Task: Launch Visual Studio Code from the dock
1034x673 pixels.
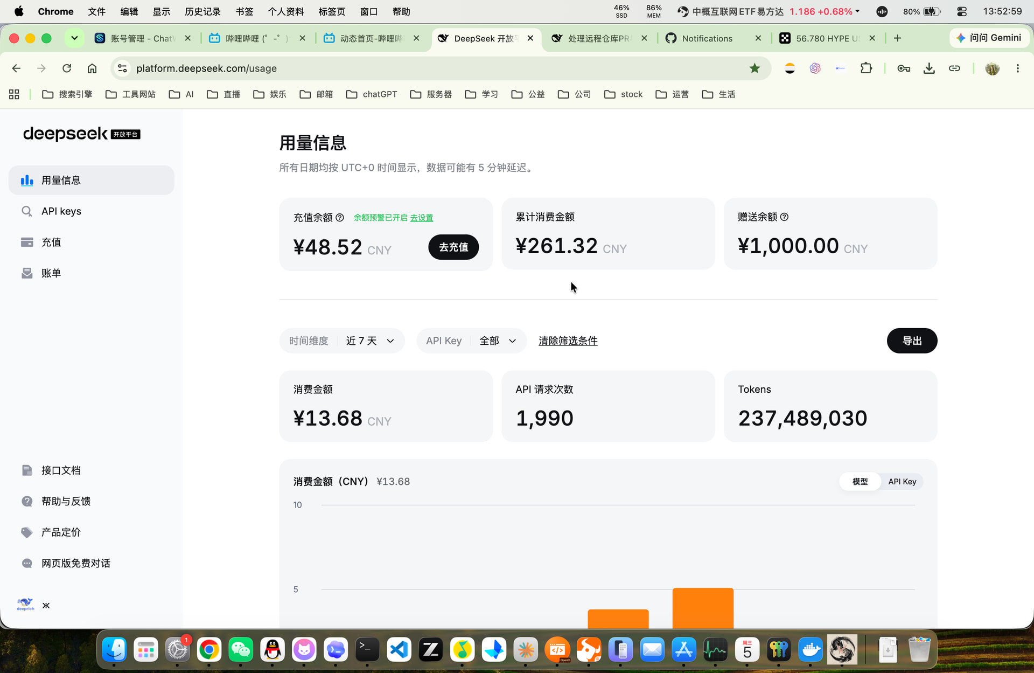Action: [399, 650]
